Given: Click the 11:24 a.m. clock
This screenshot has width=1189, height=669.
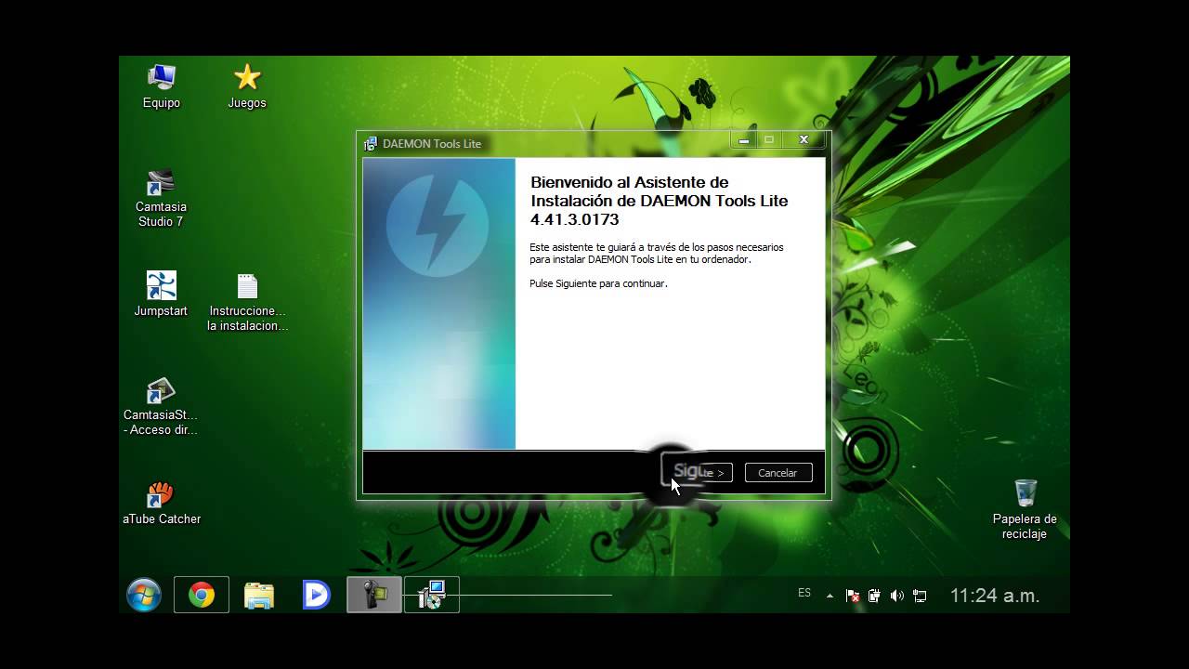Looking at the screenshot, I should (995, 596).
